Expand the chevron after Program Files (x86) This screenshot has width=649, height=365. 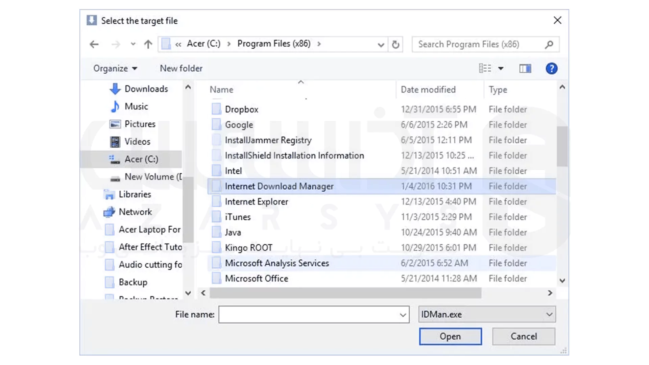click(319, 44)
